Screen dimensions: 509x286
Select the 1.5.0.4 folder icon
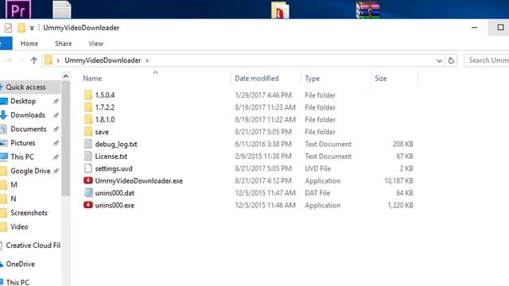point(88,95)
